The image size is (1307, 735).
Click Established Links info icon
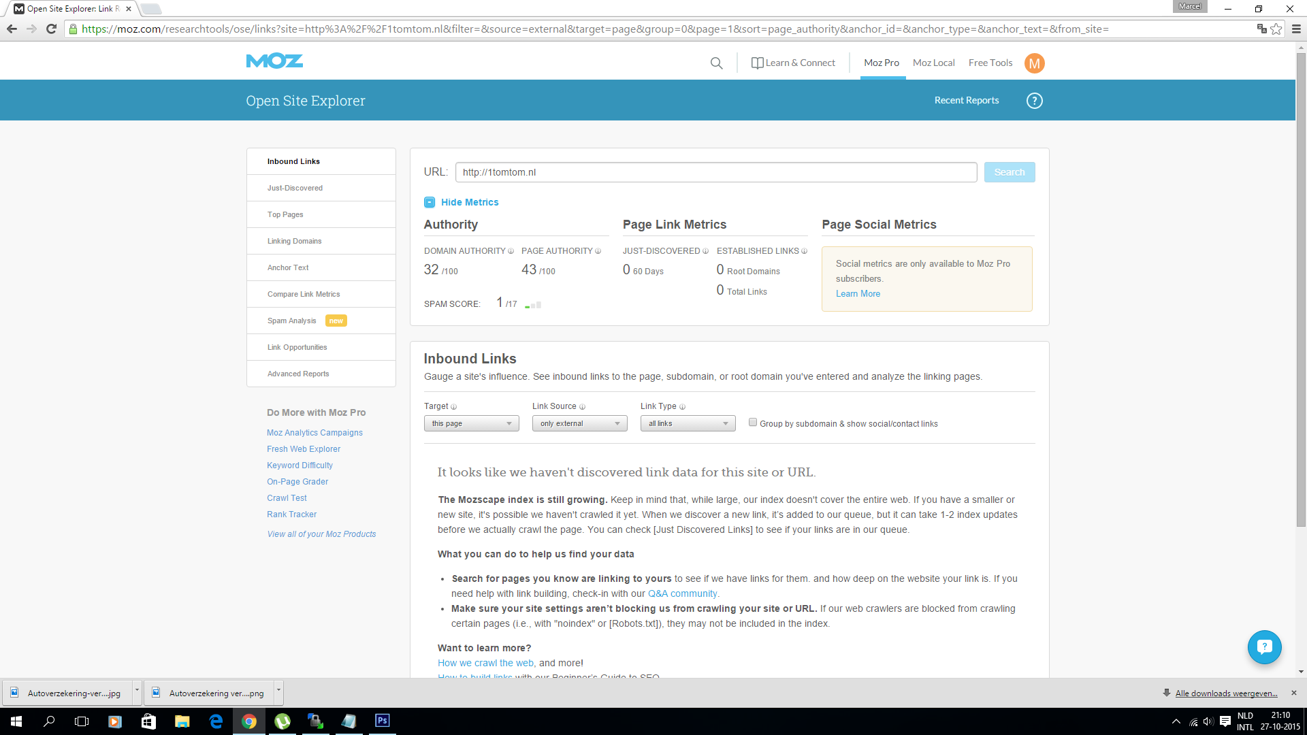coord(805,251)
